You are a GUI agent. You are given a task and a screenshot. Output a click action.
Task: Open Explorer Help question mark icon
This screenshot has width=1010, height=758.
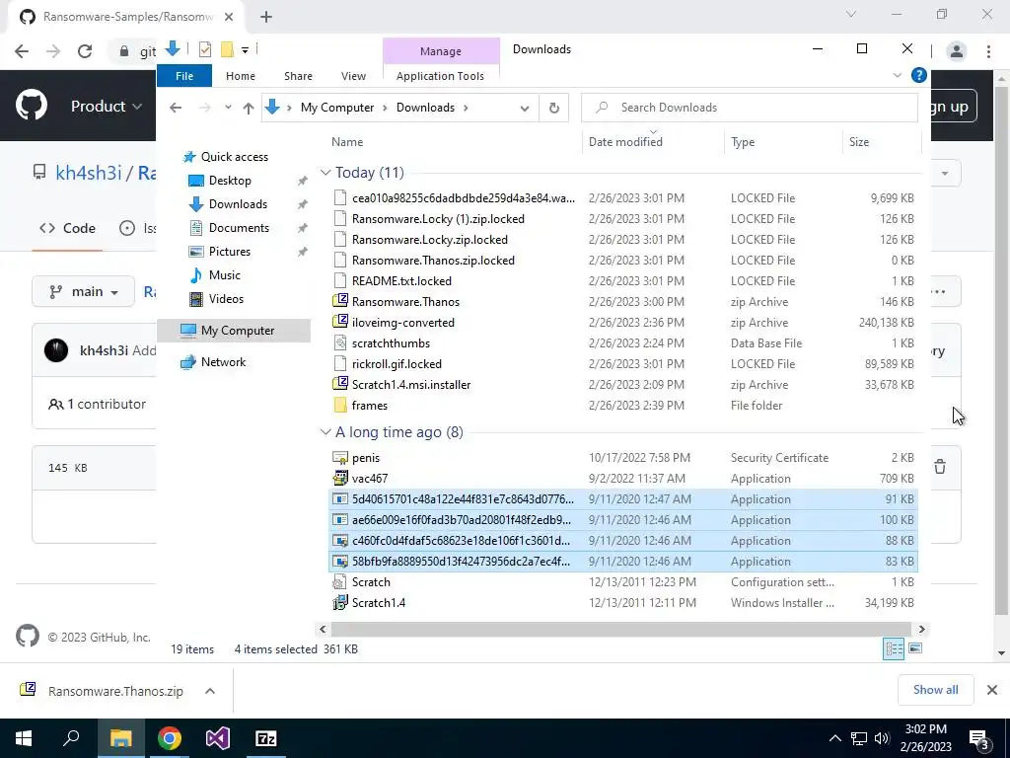pos(918,75)
